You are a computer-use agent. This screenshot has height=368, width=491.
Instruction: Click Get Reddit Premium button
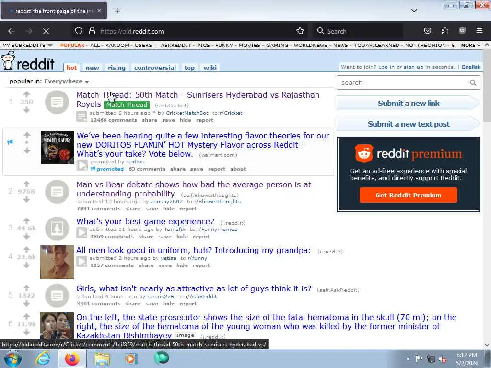pyautogui.click(x=409, y=195)
